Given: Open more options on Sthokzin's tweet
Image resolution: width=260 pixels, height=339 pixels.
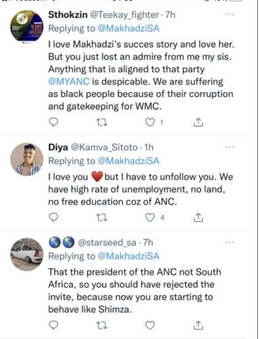Looking at the screenshot, I should tap(230, 15).
